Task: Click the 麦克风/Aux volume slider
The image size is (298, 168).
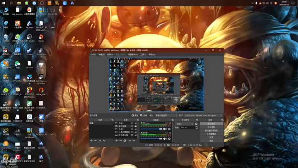Action: tap(151, 129)
